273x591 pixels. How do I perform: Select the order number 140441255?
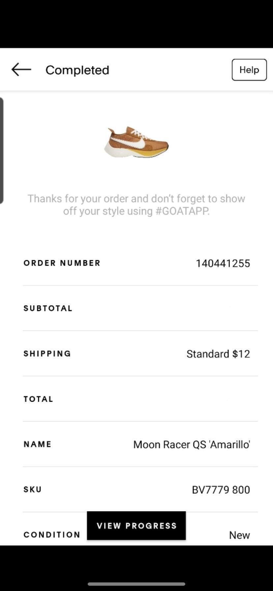[223, 263]
